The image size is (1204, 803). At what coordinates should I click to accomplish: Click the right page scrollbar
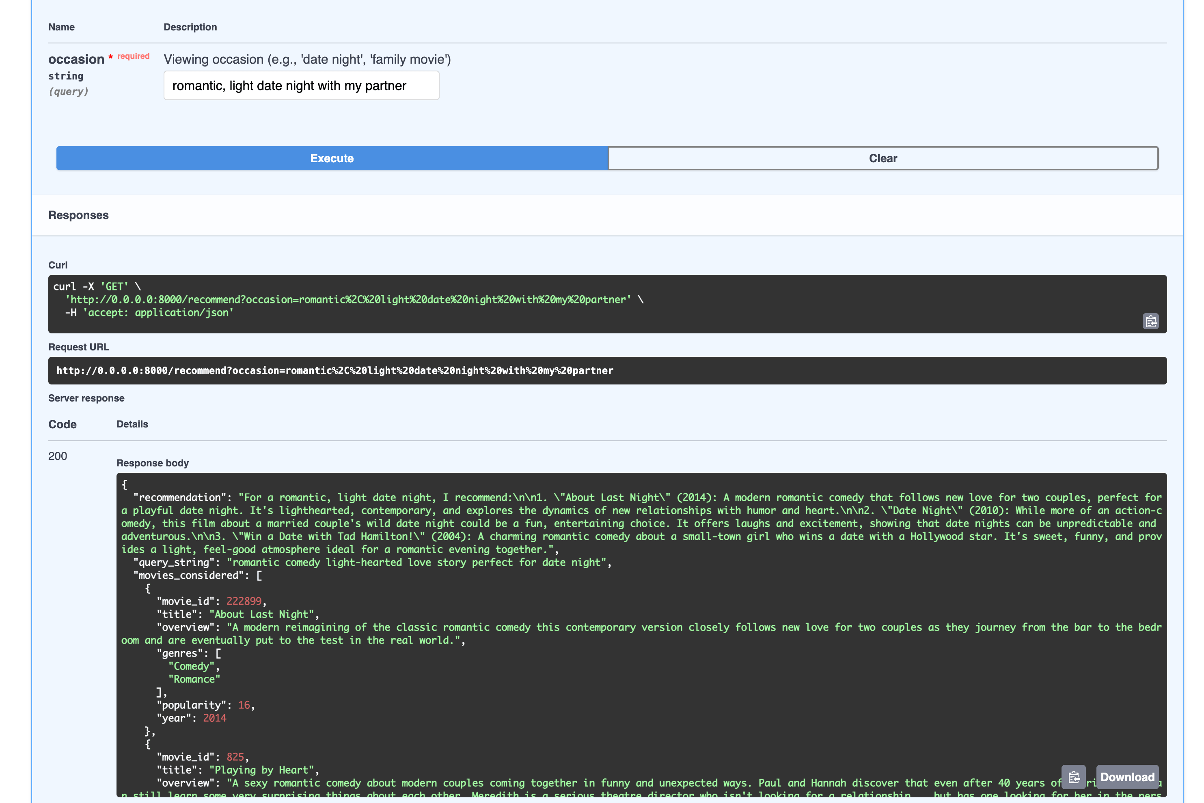1200,399
